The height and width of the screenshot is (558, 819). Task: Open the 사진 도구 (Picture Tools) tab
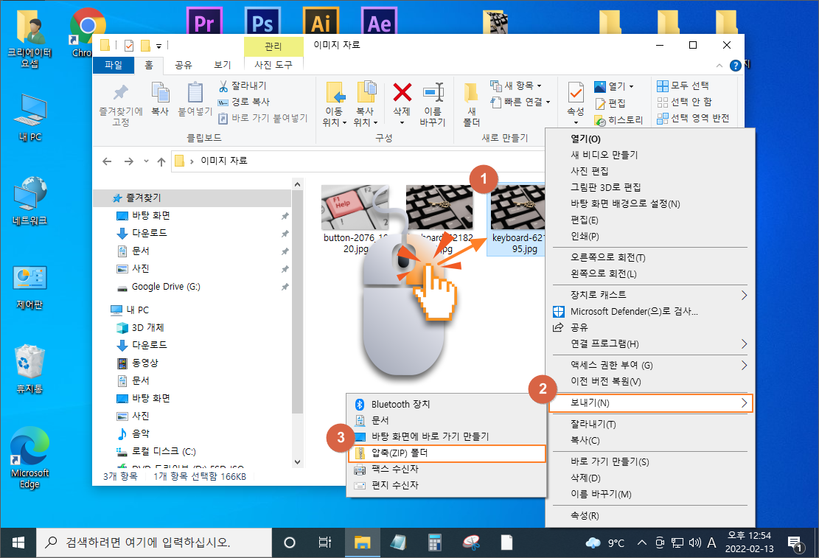tap(273, 65)
